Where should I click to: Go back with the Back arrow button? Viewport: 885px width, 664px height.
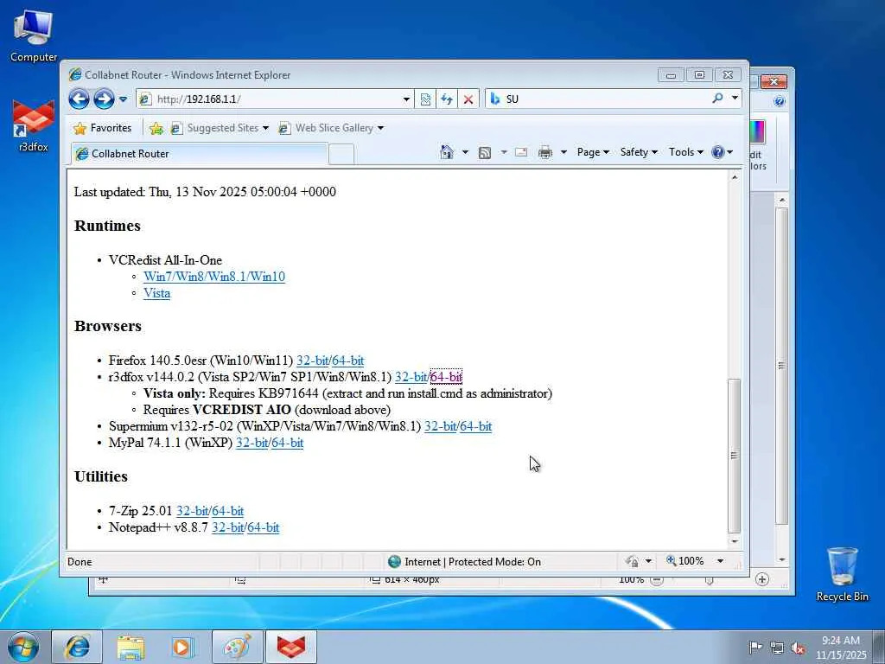pyautogui.click(x=79, y=99)
